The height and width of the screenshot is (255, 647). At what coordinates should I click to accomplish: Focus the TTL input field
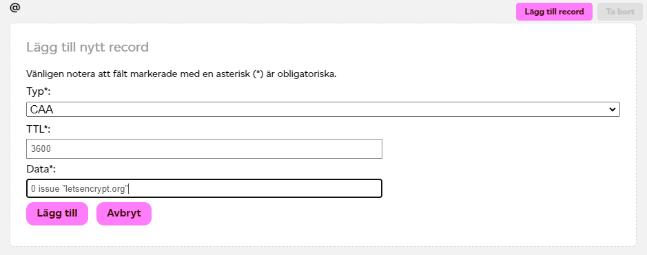204,149
